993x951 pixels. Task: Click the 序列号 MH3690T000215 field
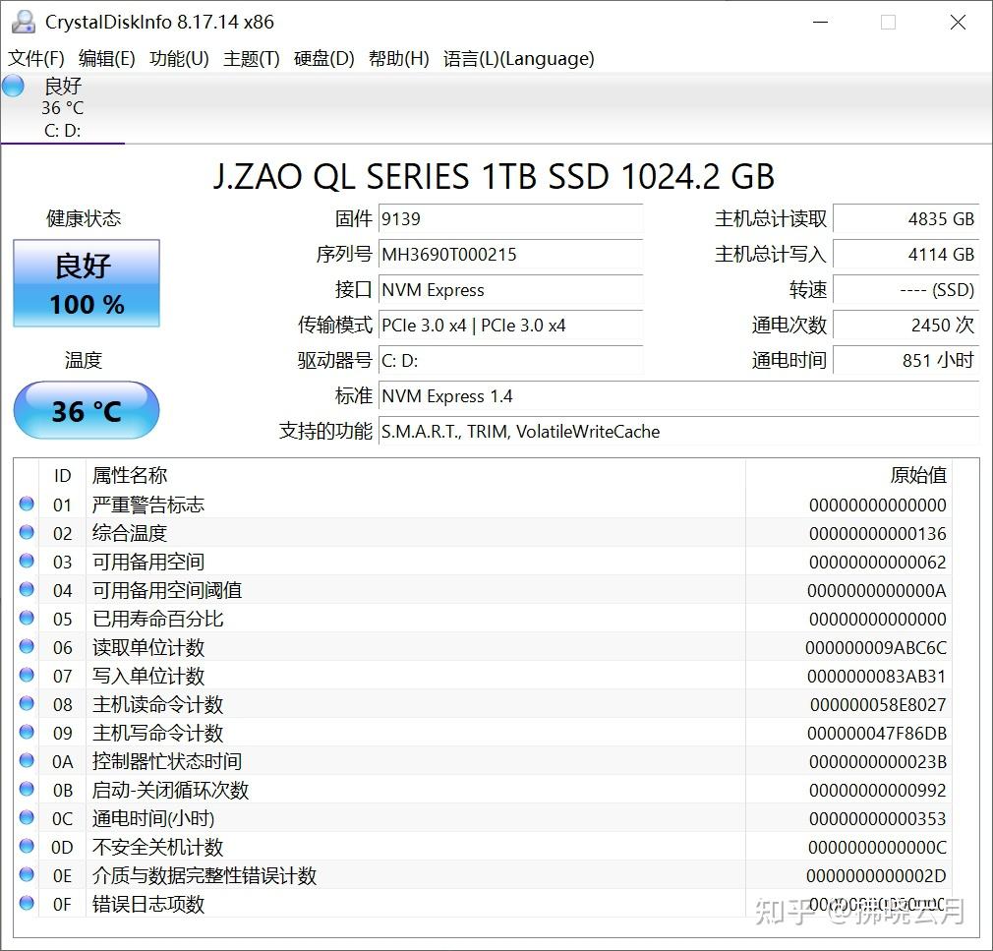[x=510, y=255]
